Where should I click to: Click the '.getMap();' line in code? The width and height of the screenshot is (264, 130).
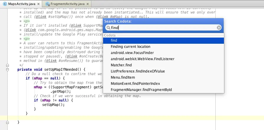[x=61, y=92]
